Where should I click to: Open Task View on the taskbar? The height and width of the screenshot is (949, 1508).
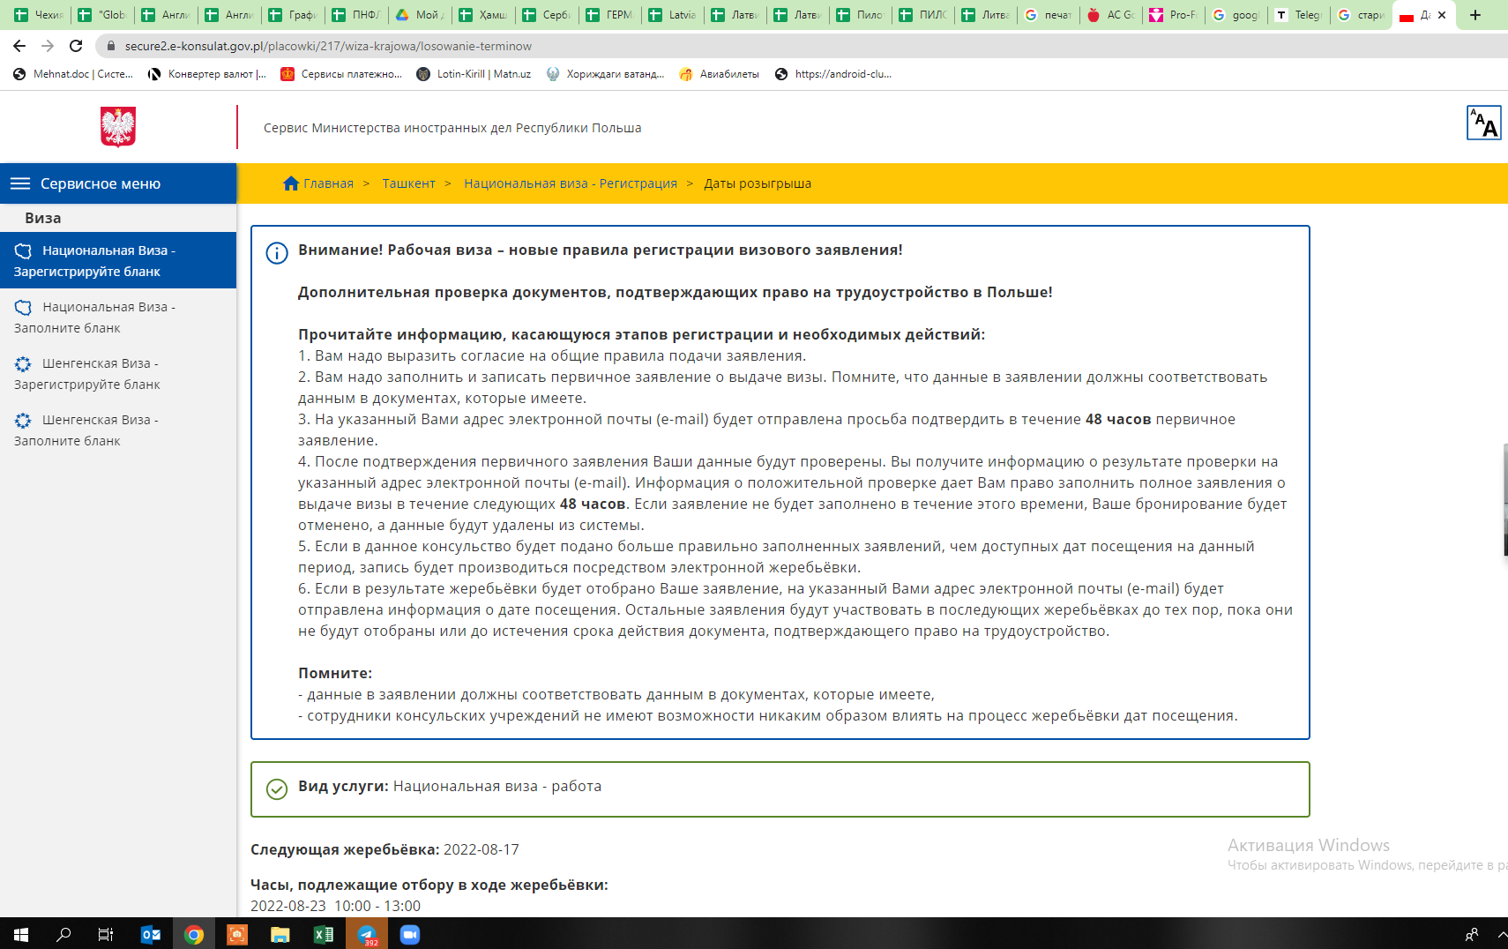[106, 934]
